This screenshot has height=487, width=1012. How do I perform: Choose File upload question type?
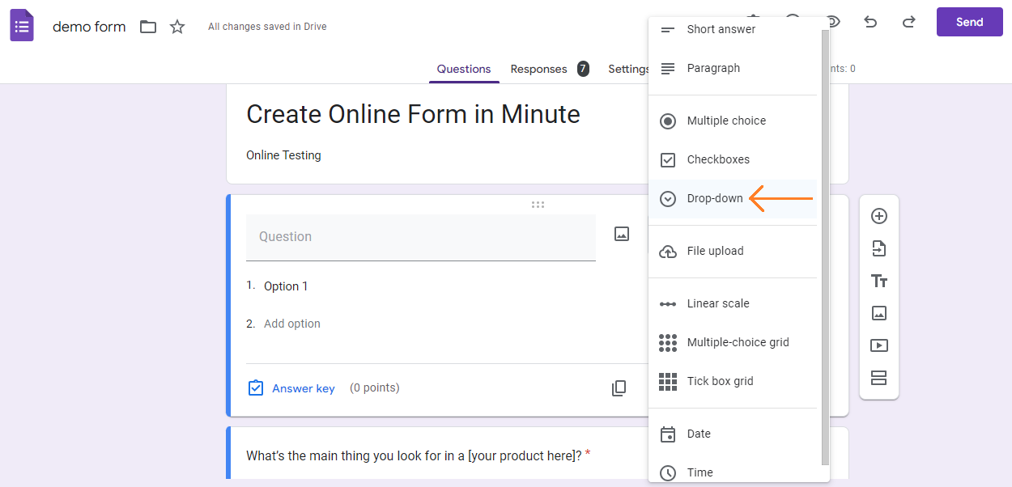click(x=714, y=251)
